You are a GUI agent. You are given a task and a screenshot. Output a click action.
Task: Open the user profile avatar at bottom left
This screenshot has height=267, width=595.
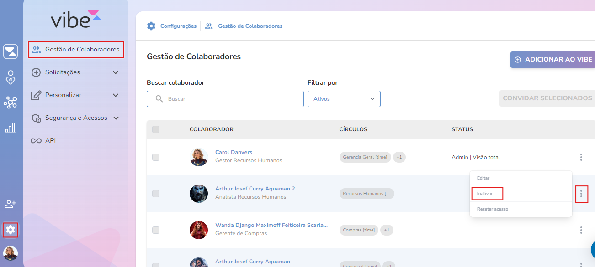11,253
